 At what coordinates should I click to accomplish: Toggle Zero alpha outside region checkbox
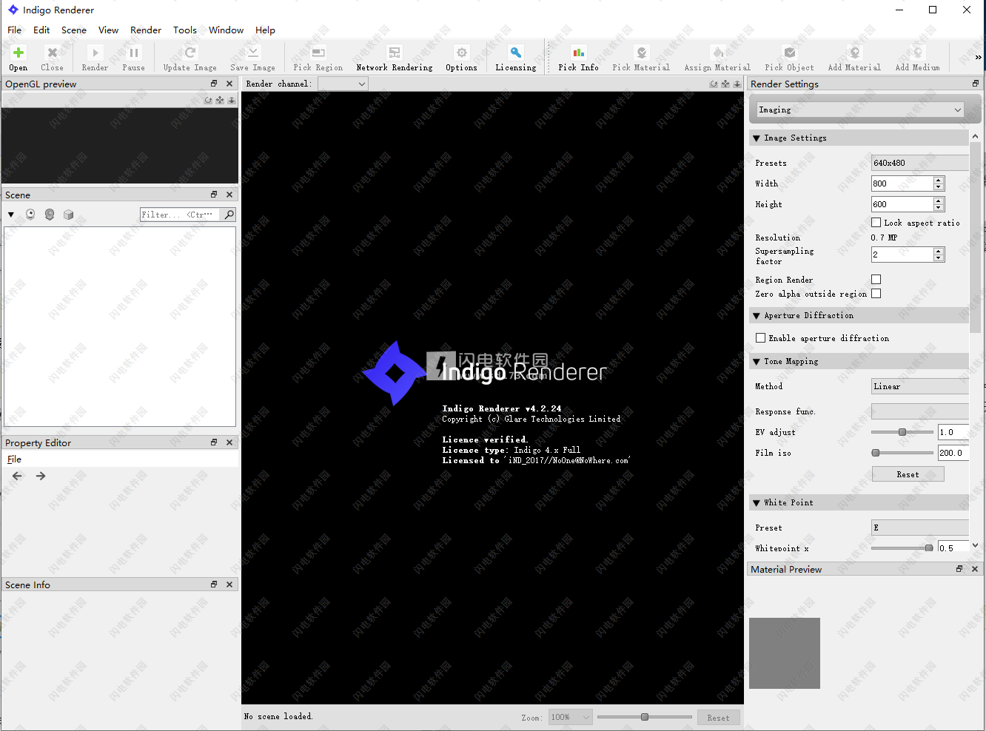(x=876, y=294)
